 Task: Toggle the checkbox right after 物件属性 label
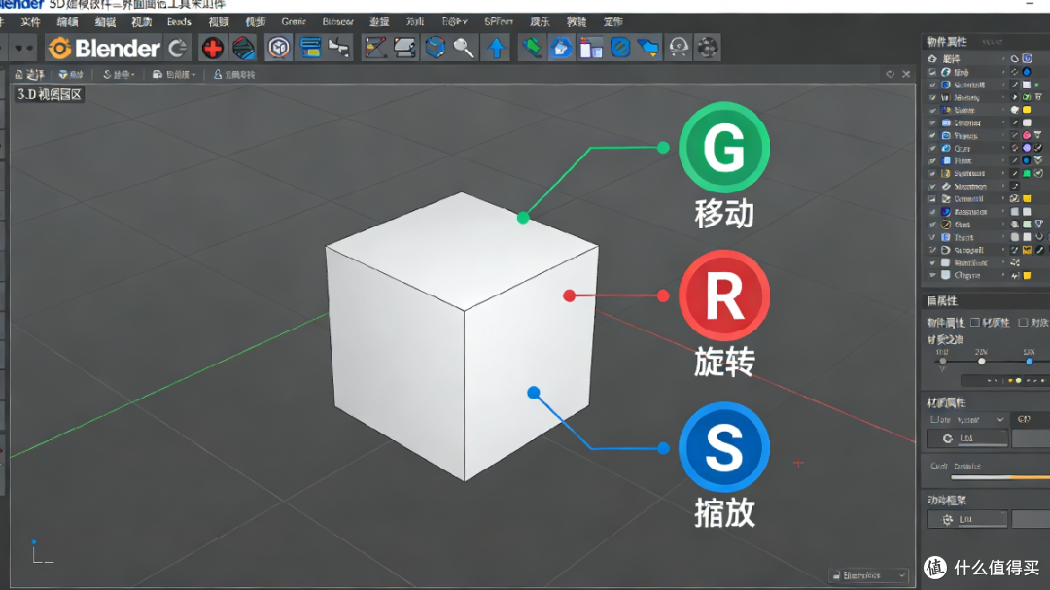pos(975,323)
